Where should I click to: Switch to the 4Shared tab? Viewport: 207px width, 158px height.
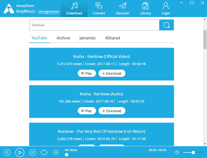tap(113, 38)
